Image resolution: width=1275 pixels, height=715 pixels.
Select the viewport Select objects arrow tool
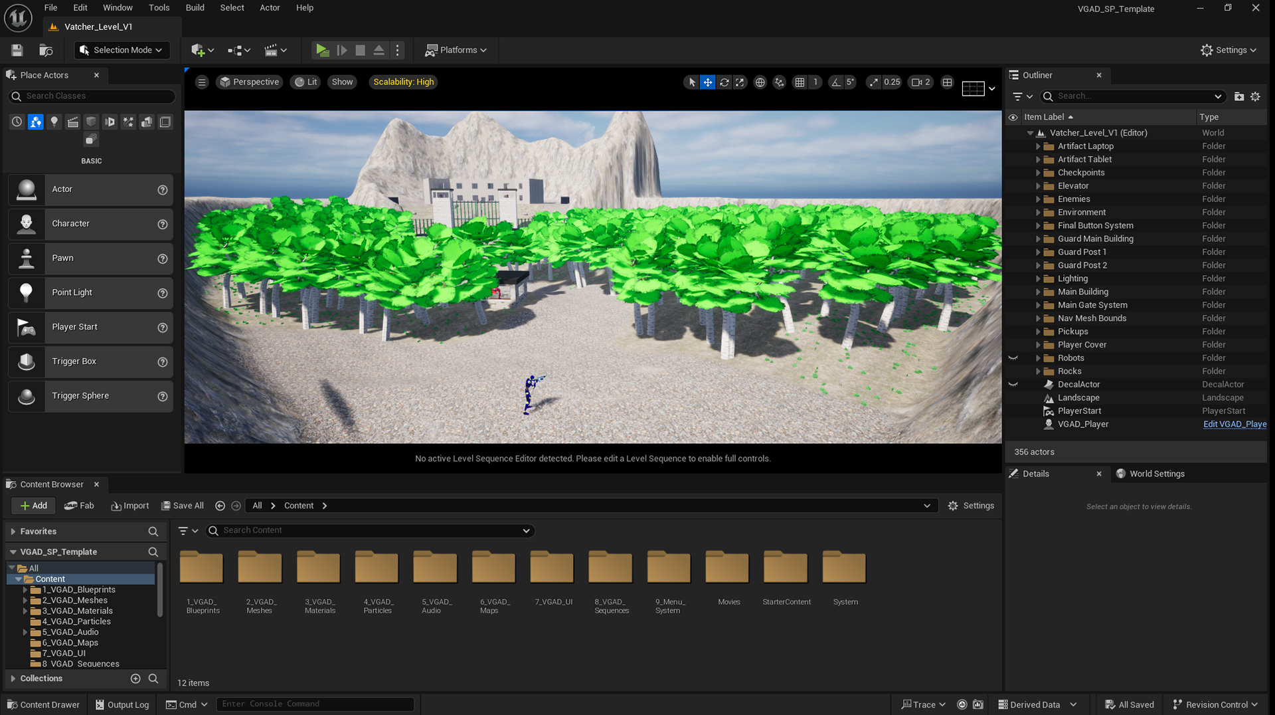(692, 82)
